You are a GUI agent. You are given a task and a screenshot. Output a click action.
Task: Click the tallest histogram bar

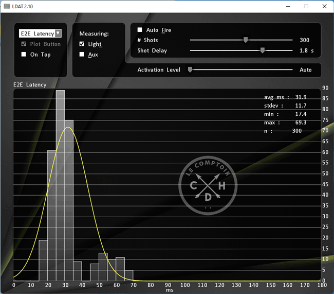[x=60, y=185]
